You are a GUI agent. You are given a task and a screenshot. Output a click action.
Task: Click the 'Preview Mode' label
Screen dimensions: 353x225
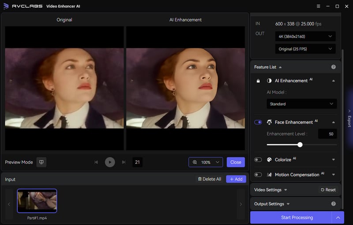19,162
